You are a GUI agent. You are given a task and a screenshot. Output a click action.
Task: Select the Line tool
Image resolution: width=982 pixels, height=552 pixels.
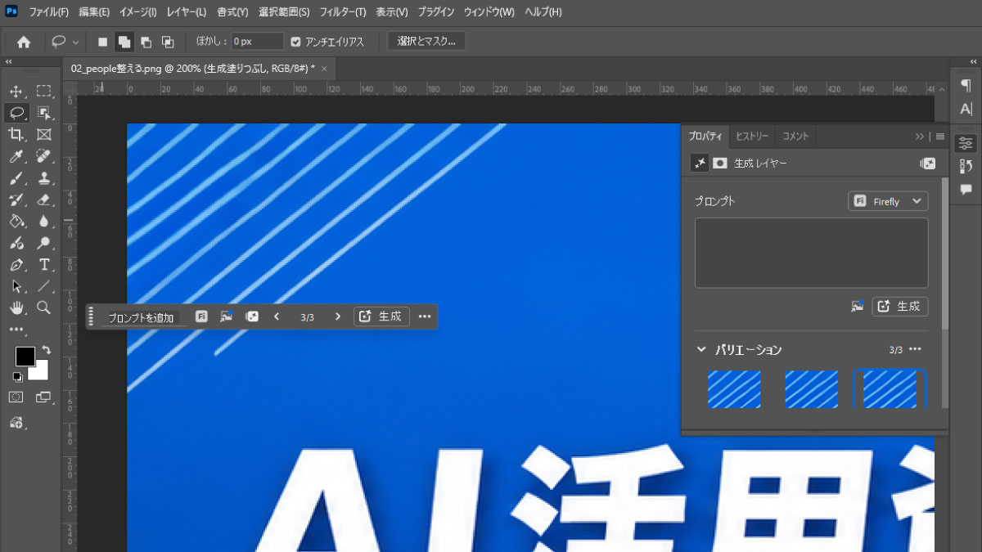point(43,286)
